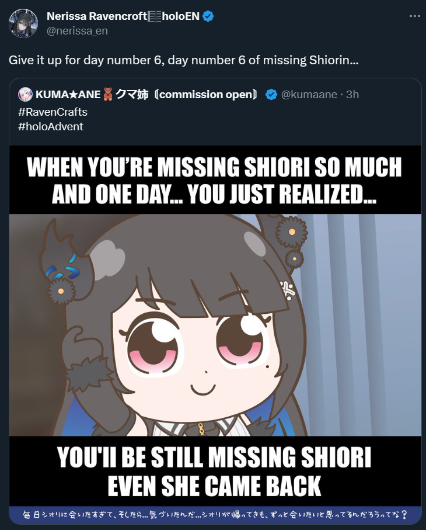Open the #holoAdvent hashtag

tap(51, 126)
